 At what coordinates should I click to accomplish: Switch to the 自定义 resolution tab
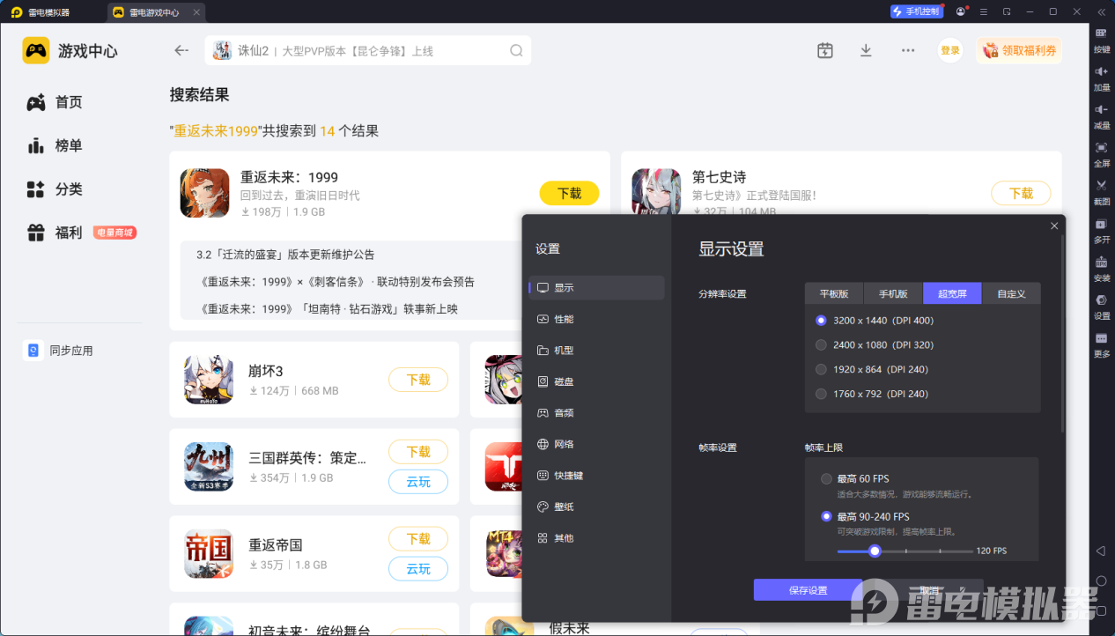(1010, 292)
